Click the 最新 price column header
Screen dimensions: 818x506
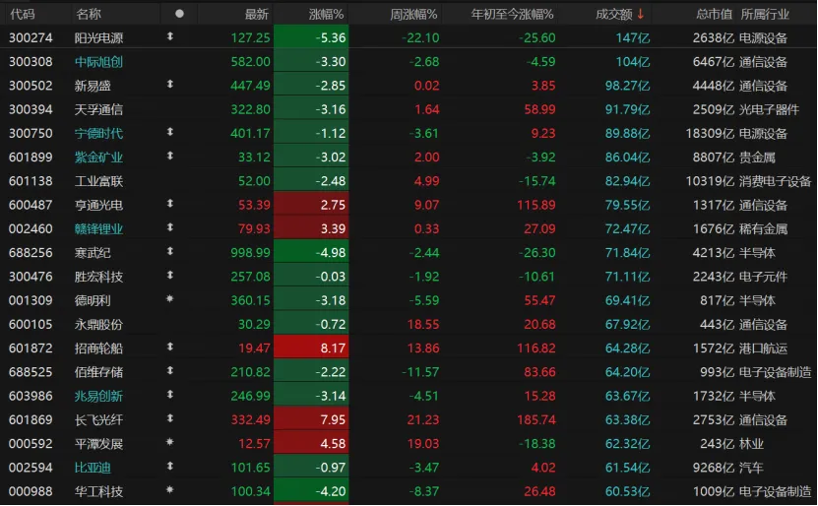click(256, 14)
